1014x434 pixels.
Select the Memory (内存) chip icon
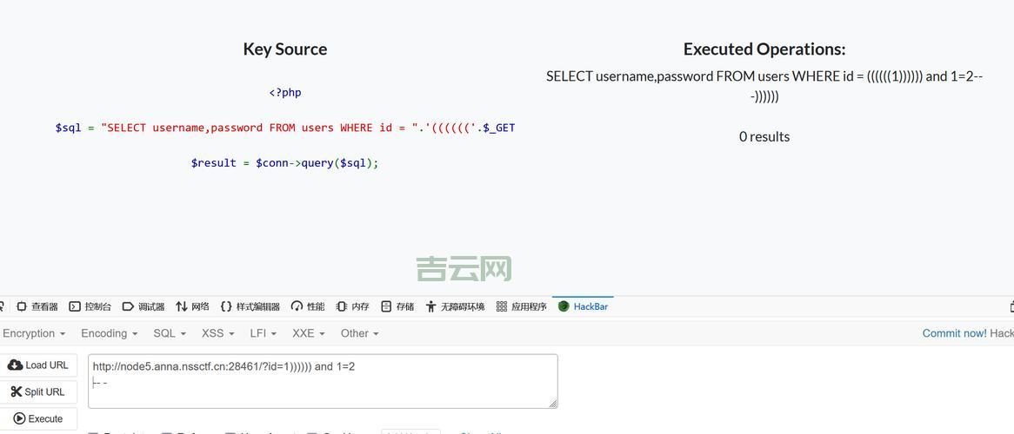[342, 306]
